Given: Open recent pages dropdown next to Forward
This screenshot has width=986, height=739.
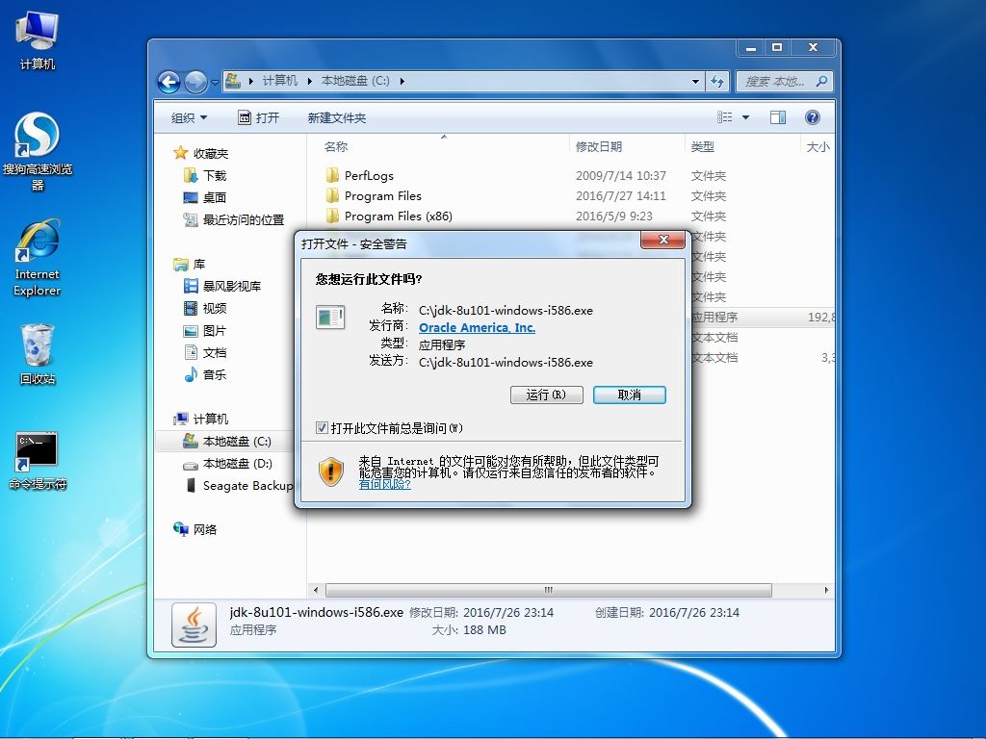Looking at the screenshot, I should tap(215, 82).
